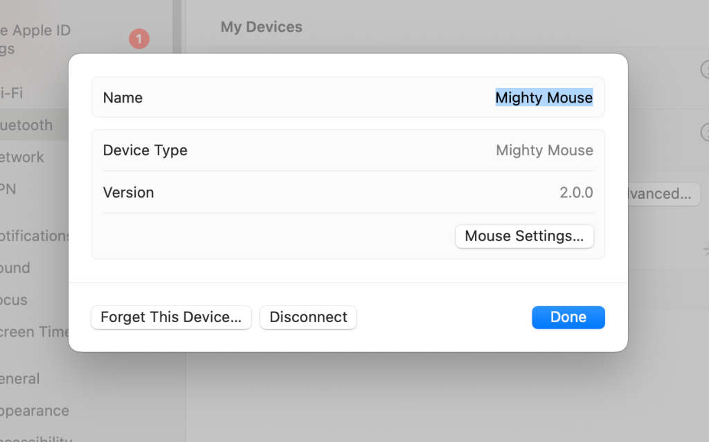The image size is (709, 442).
Task: Click the red notification badge on Apple ID
Action: click(138, 39)
